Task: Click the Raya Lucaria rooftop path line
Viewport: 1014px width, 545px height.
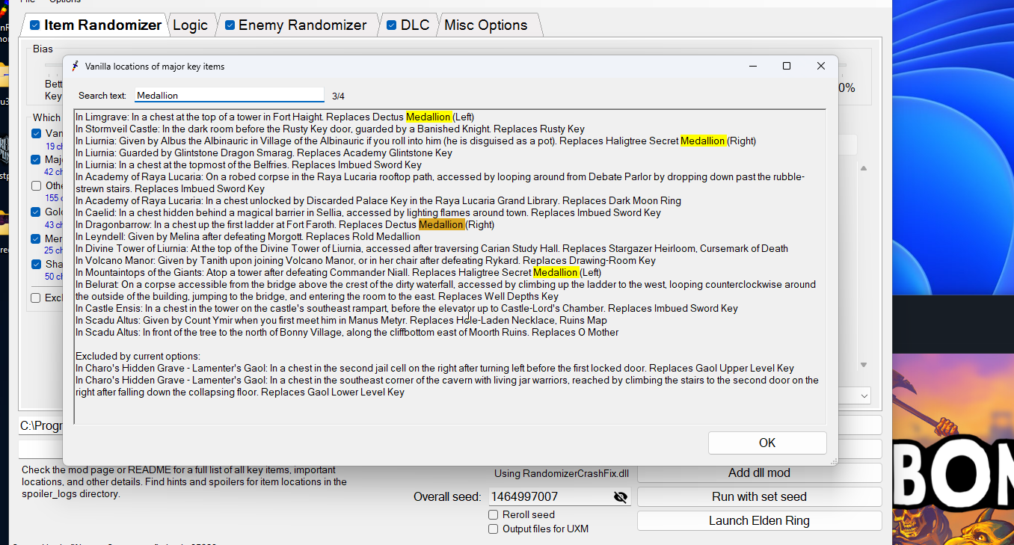Action: click(440, 183)
